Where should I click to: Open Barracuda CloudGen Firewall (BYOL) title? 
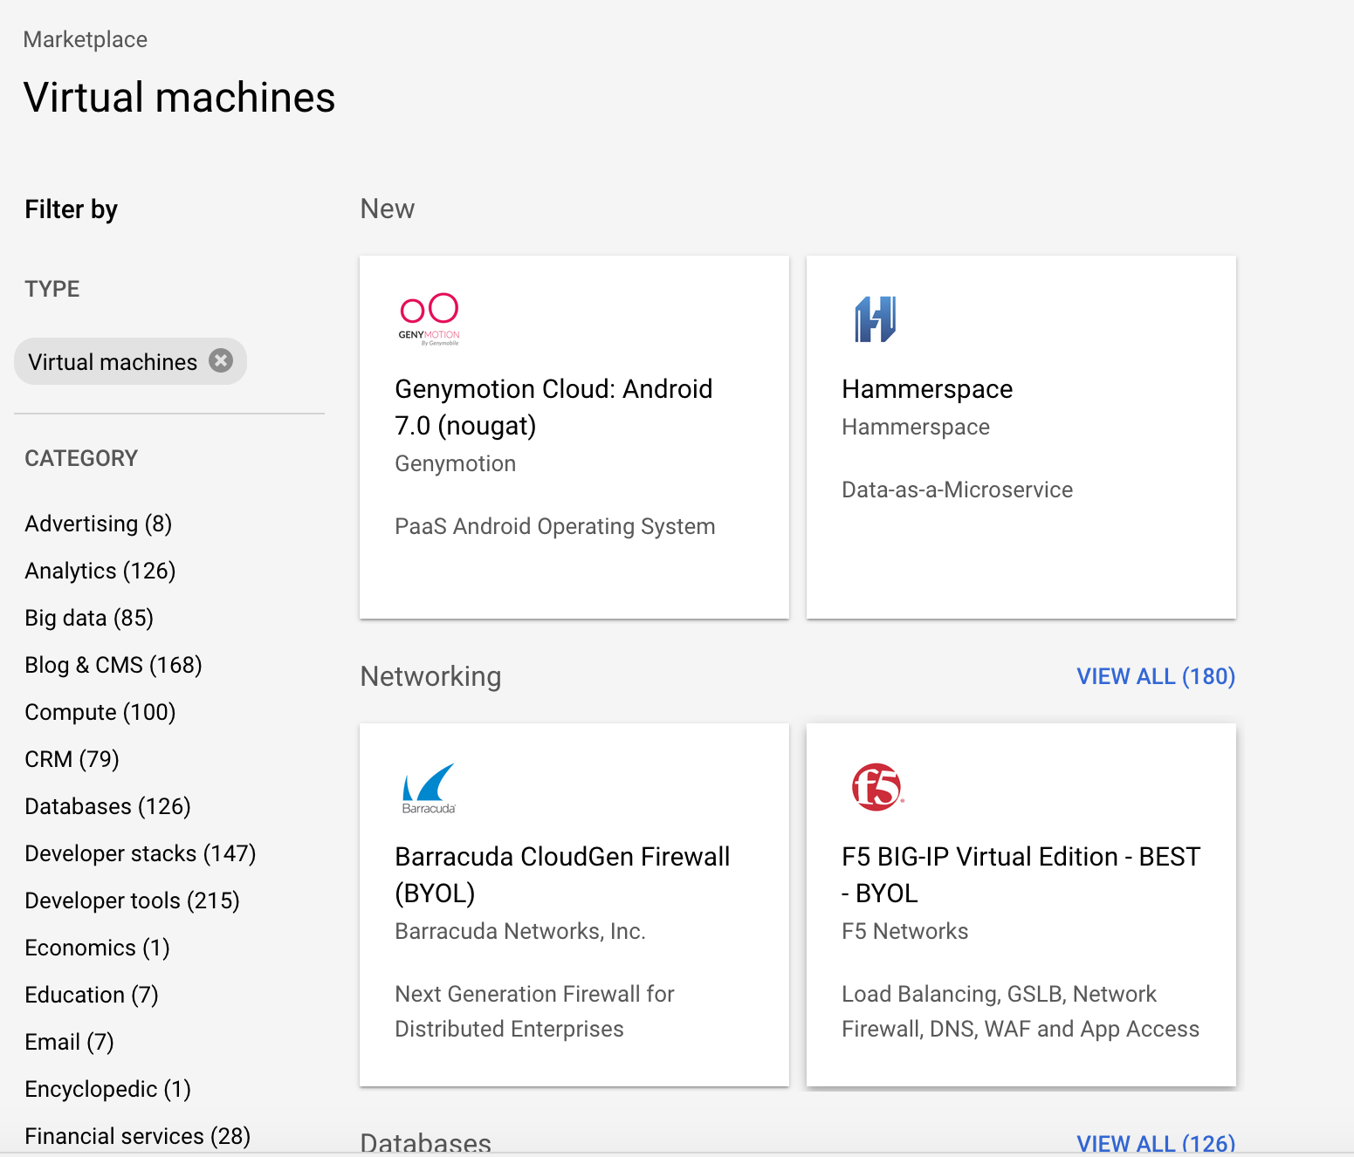pos(562,875)
